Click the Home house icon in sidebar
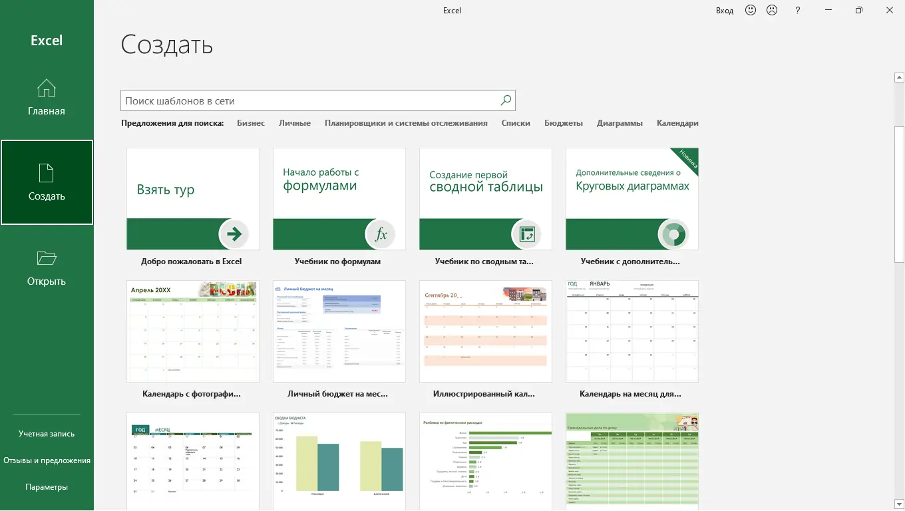Image resolution: width=905 pixels, height=511 pixels. (47, 88)
